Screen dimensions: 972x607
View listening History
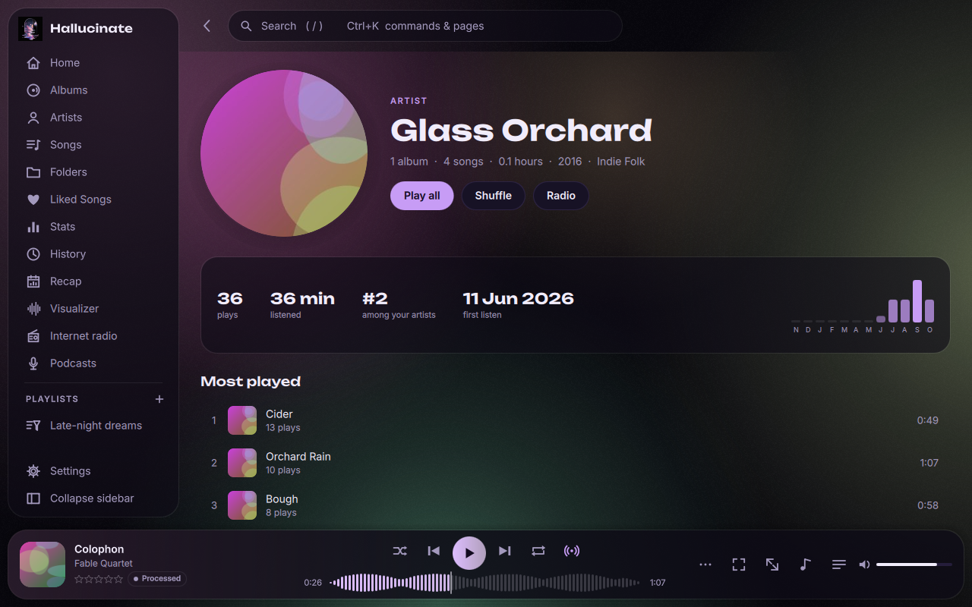tap(93, 254)
